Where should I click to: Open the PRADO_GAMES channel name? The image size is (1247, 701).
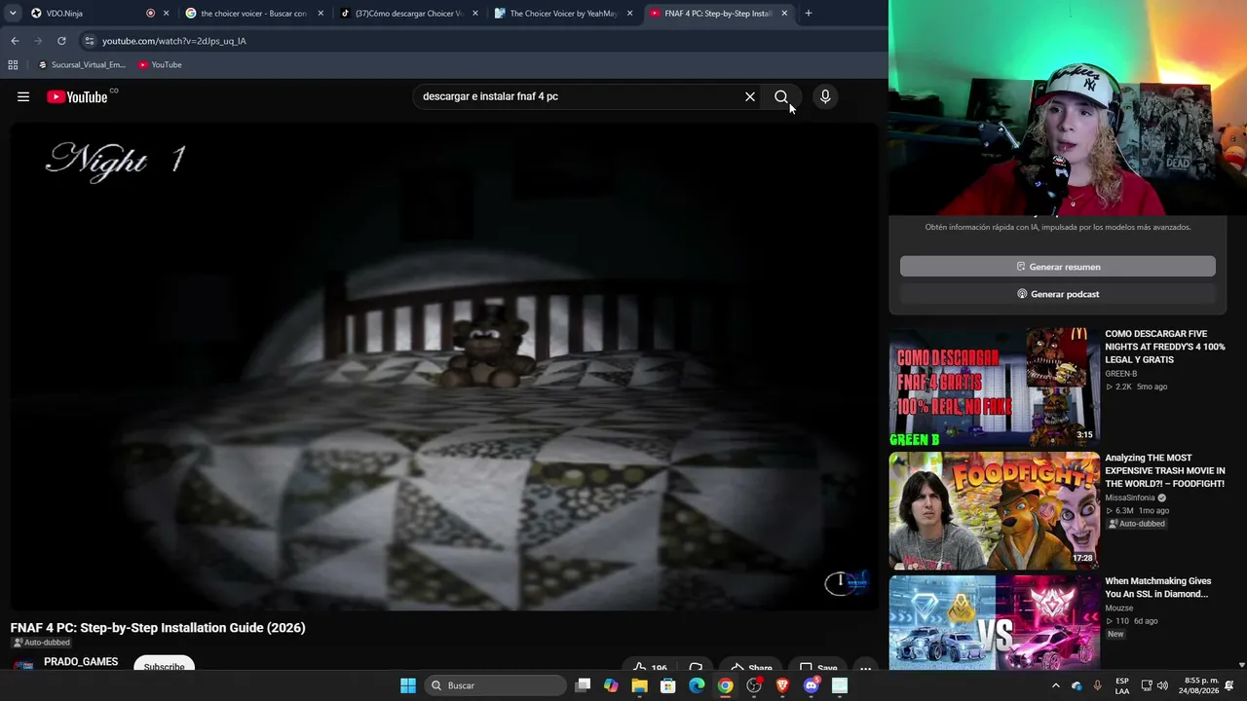point(81,662)
